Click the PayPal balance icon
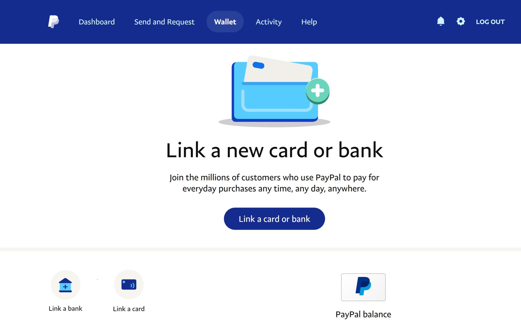Screen dimensions: 521x322 point(363,287)
